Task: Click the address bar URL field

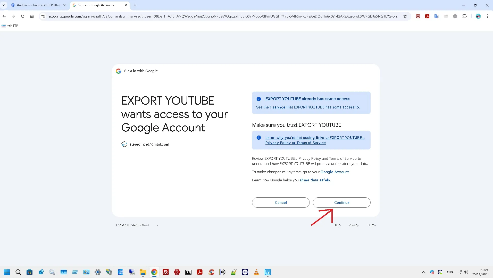Action: [x=222, y=16]
